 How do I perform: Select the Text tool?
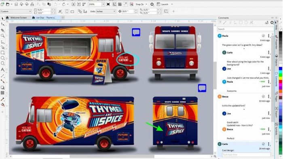pyautogui.click(x=2, y=70)
